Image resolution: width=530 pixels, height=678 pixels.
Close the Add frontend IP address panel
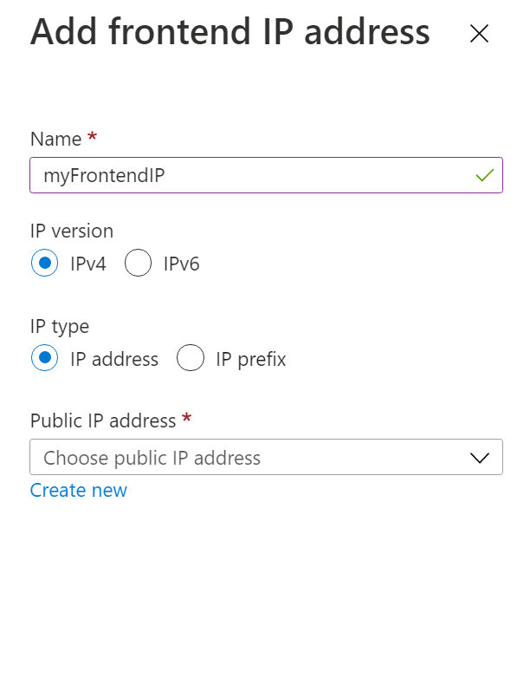[479, 34]
